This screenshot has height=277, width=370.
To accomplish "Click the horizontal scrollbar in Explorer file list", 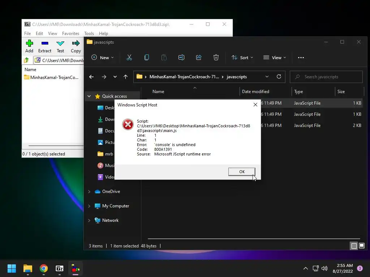I will click(x=254, y=239).
